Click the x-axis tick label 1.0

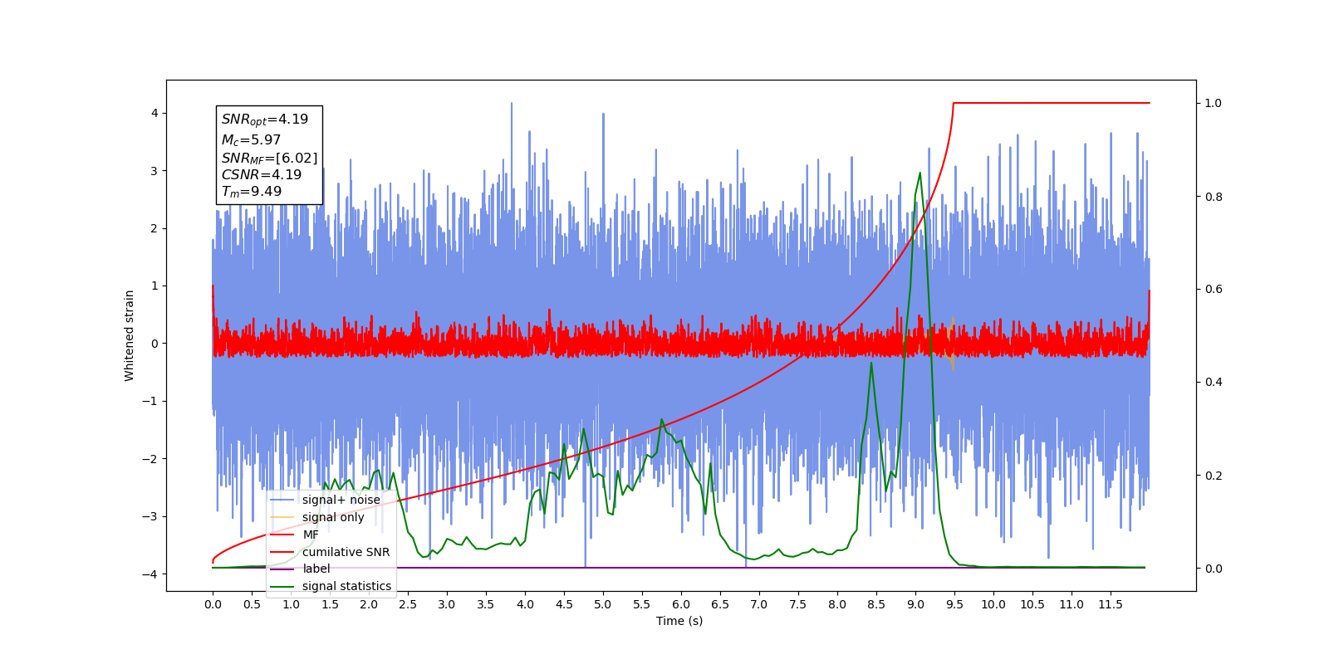[x=291, y=604]
